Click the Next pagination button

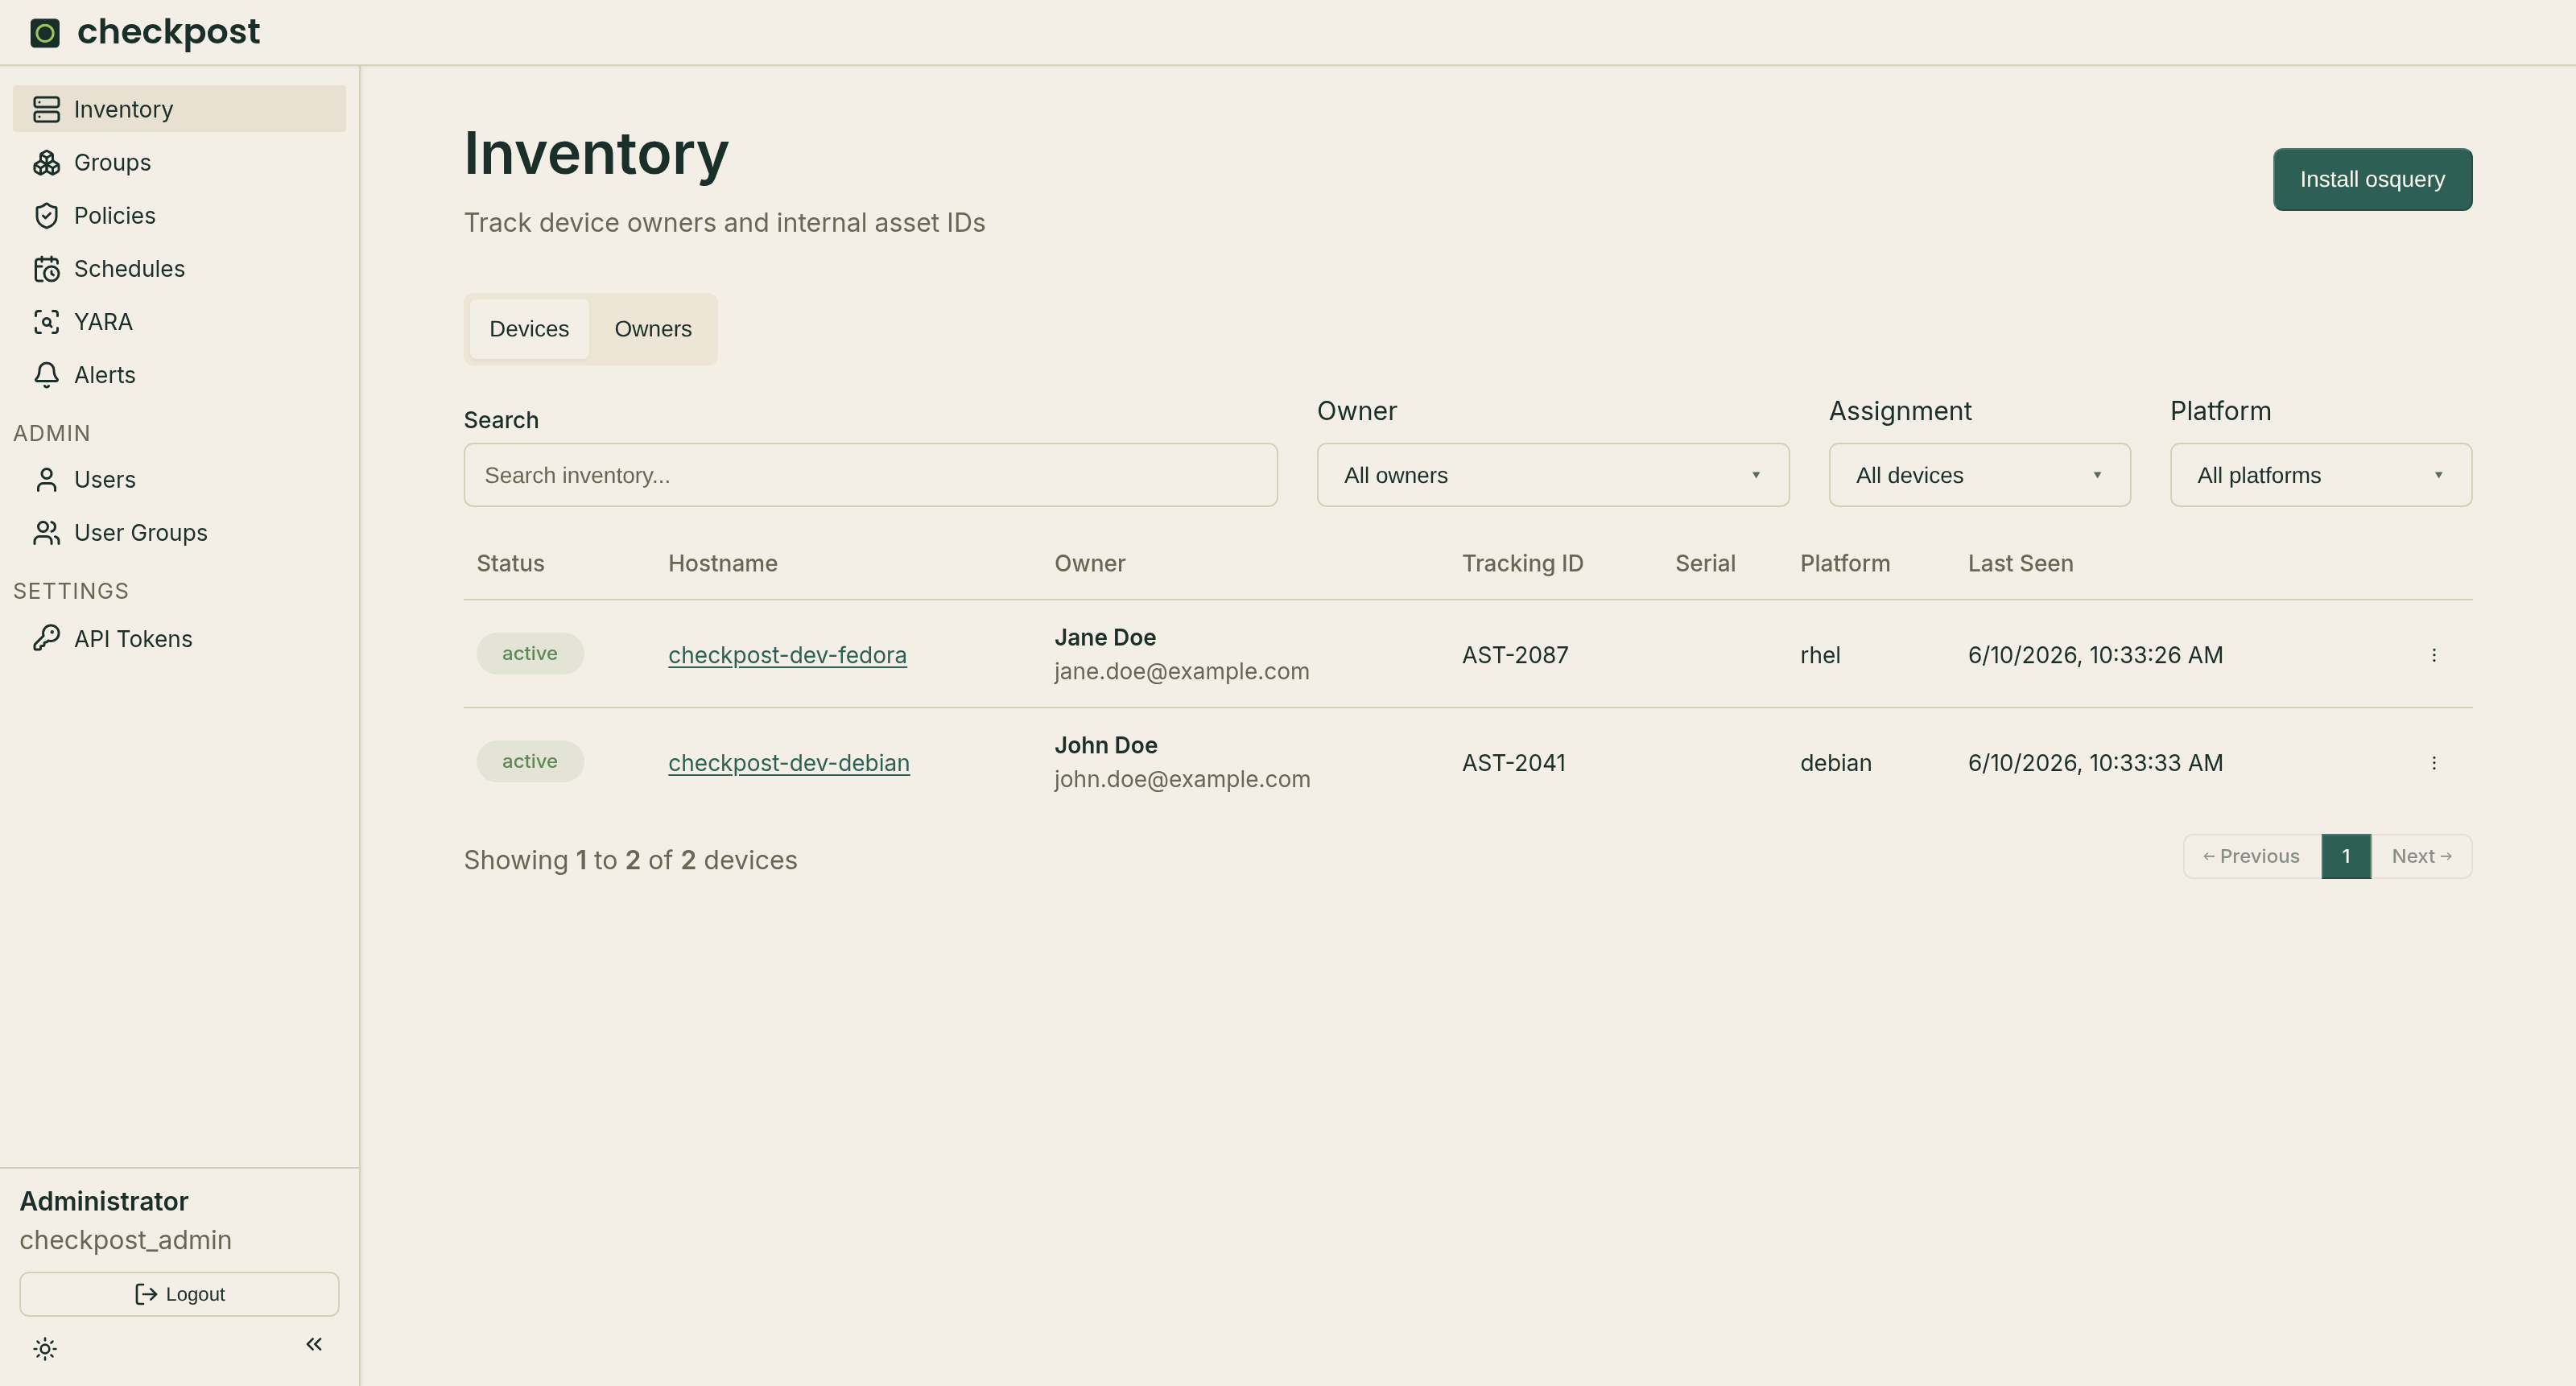[x=2421, y=856]
